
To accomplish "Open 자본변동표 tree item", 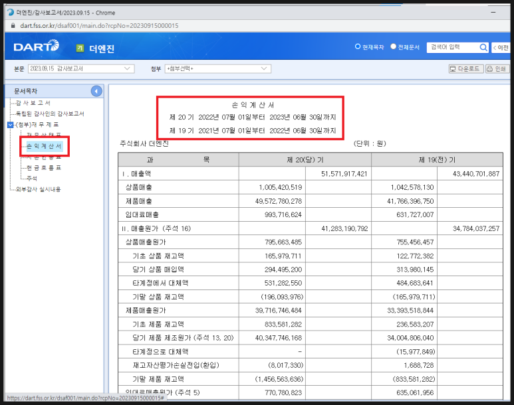I will [x=44, y=157].
